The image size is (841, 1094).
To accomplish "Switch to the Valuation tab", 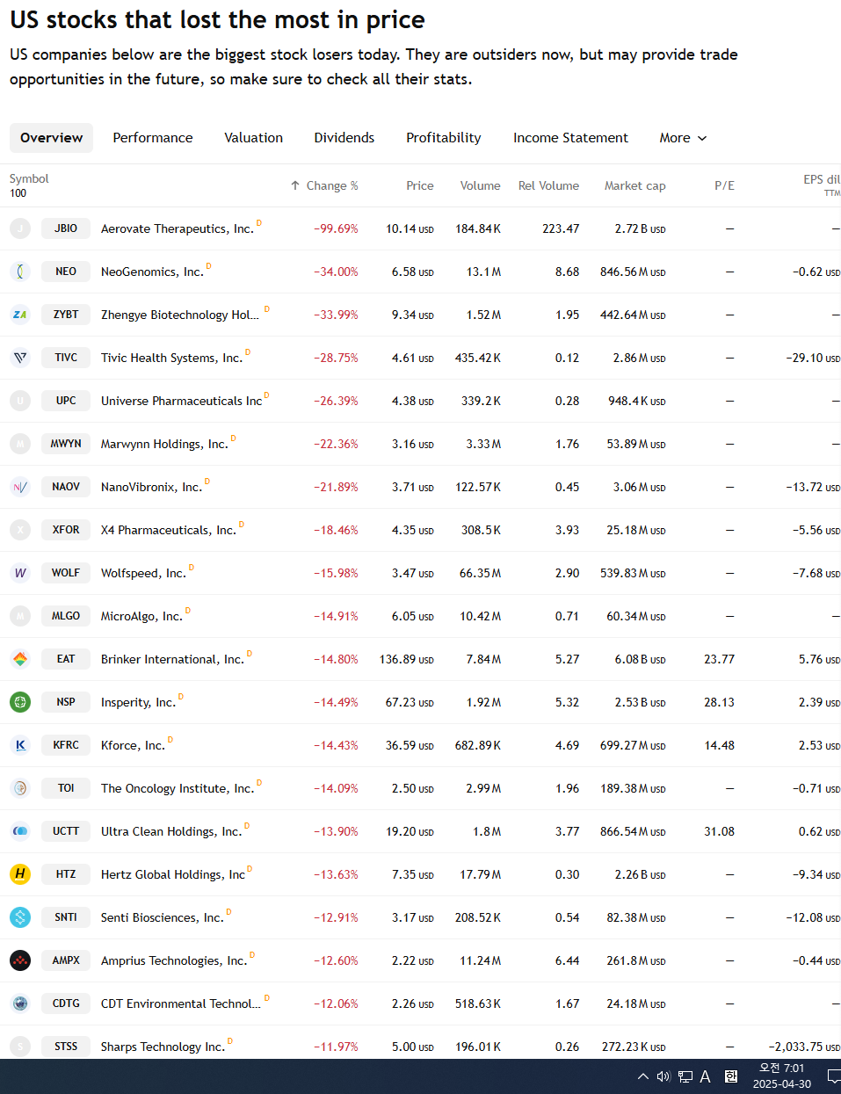I will pyautogui.click(x=254, y=138).
